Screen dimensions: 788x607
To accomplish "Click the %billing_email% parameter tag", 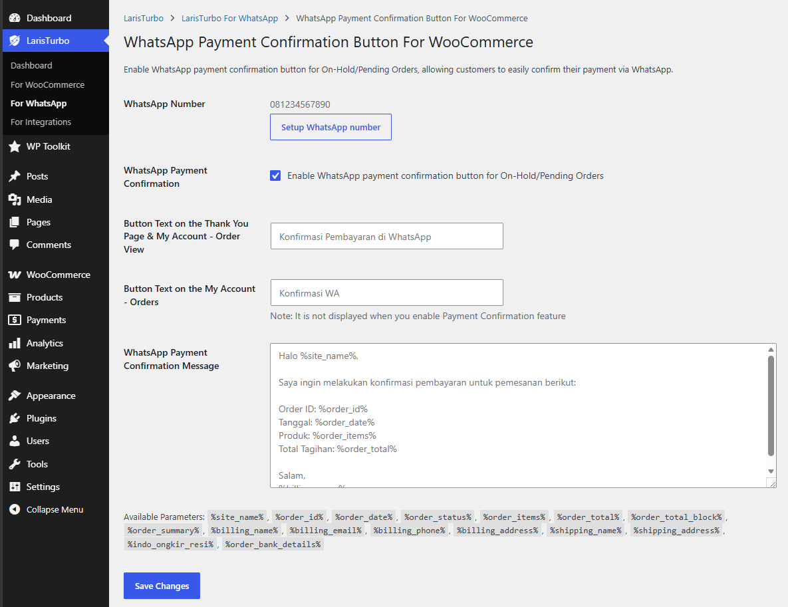I will (x=326, y=531).
